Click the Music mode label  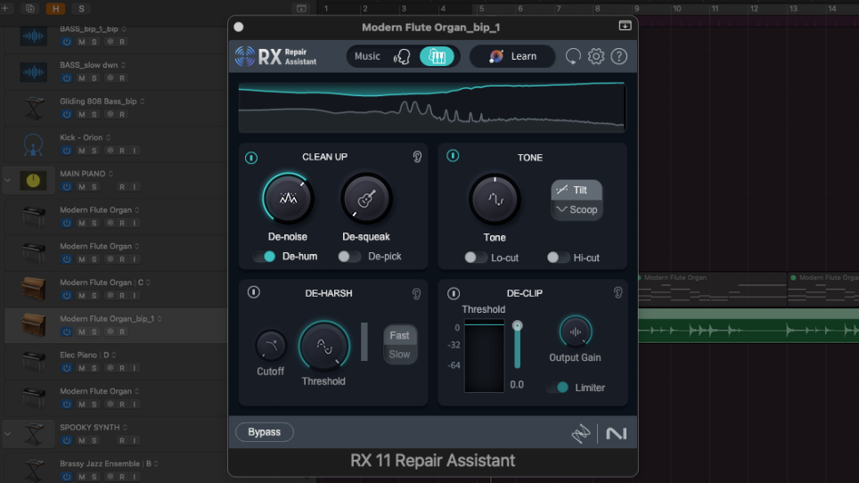367,56
